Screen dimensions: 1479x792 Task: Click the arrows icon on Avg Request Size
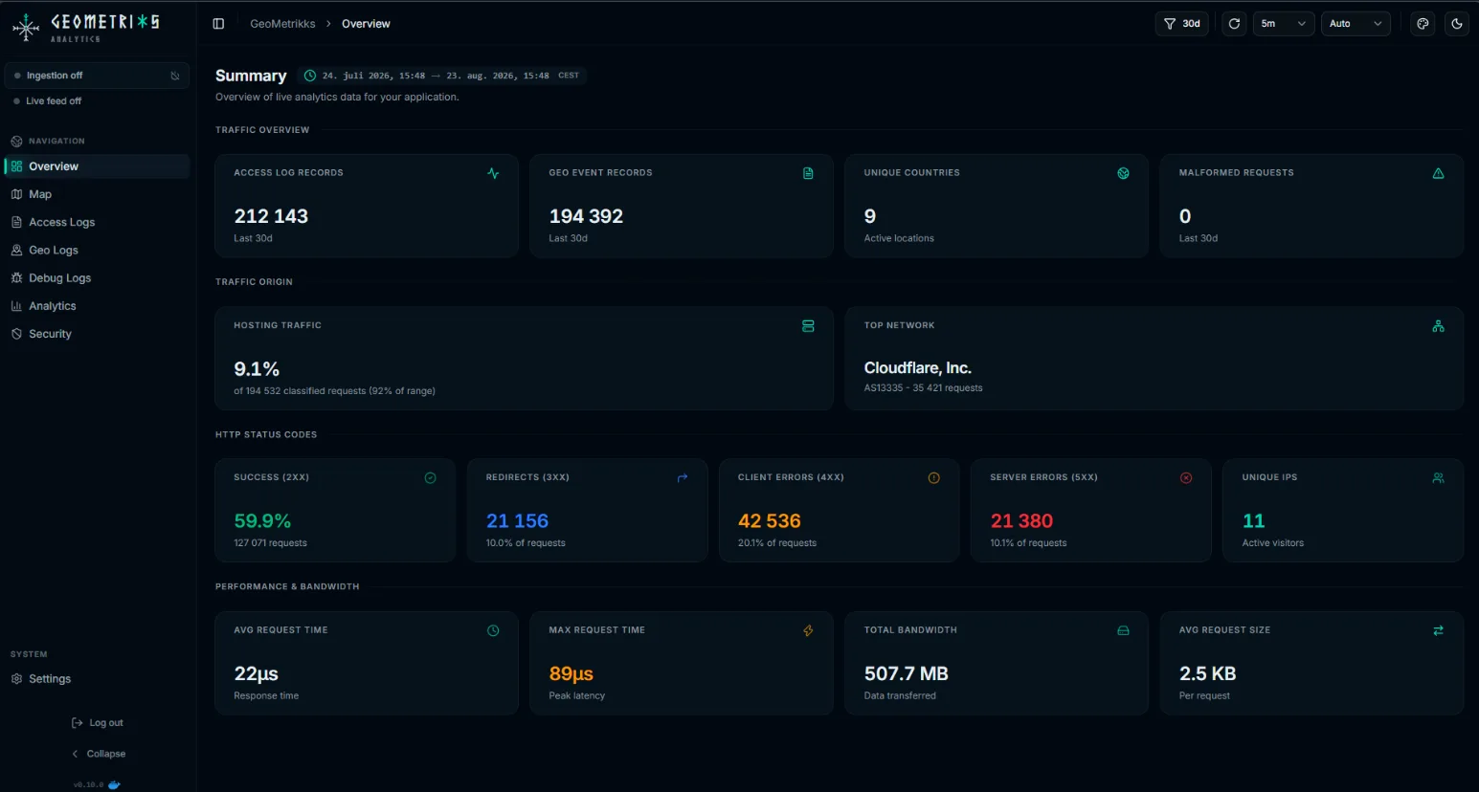click(x=1438, y=630)
